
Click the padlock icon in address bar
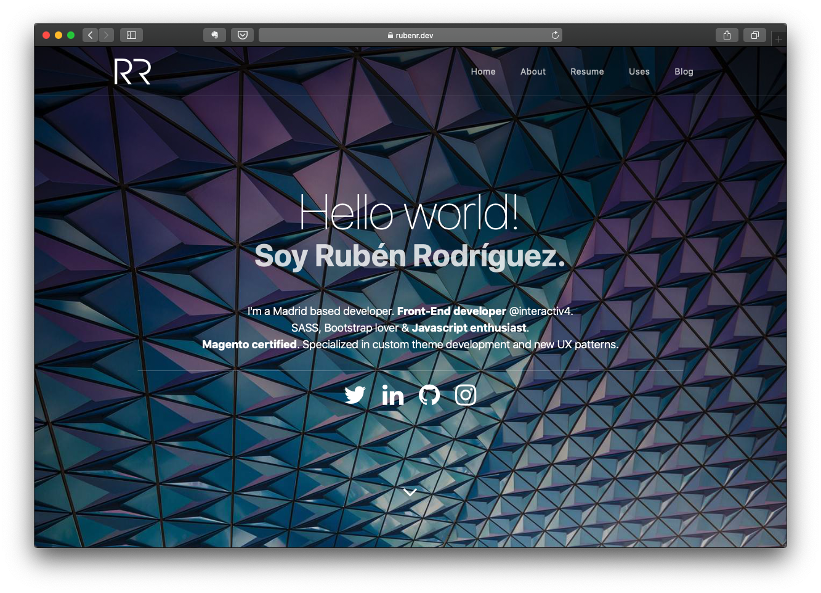pyautogui.click(x=390, y=35)
